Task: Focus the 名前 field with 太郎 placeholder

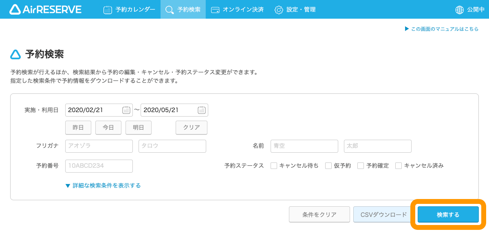Action: pyautogui.click(x=378, y=146)
